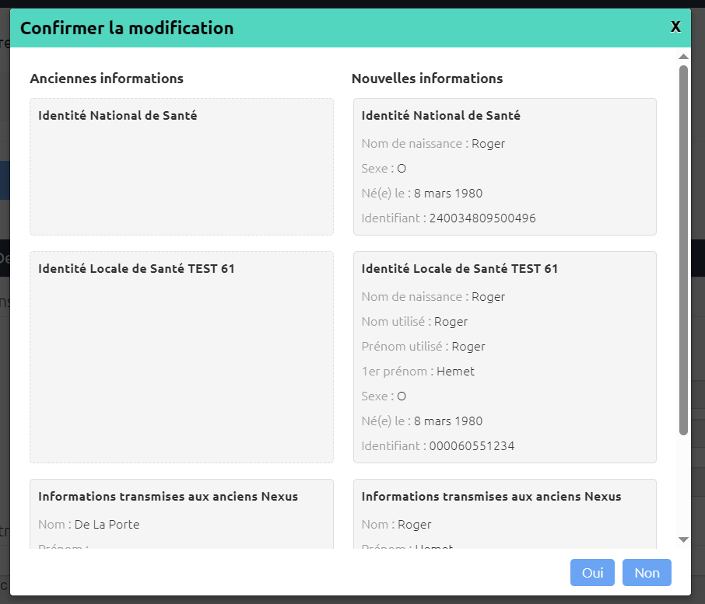
Task: Click the dialog title Confirmer la modification
Action: pos(127,28)
